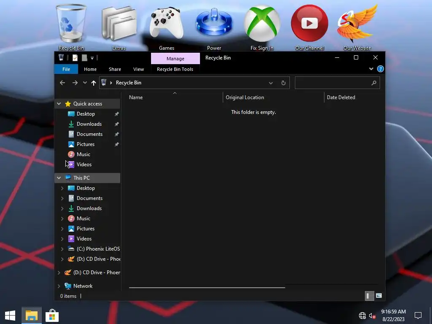Select This PC in navigation pane
Viewport: 432px width, 324px height.
tap(81, 178)
